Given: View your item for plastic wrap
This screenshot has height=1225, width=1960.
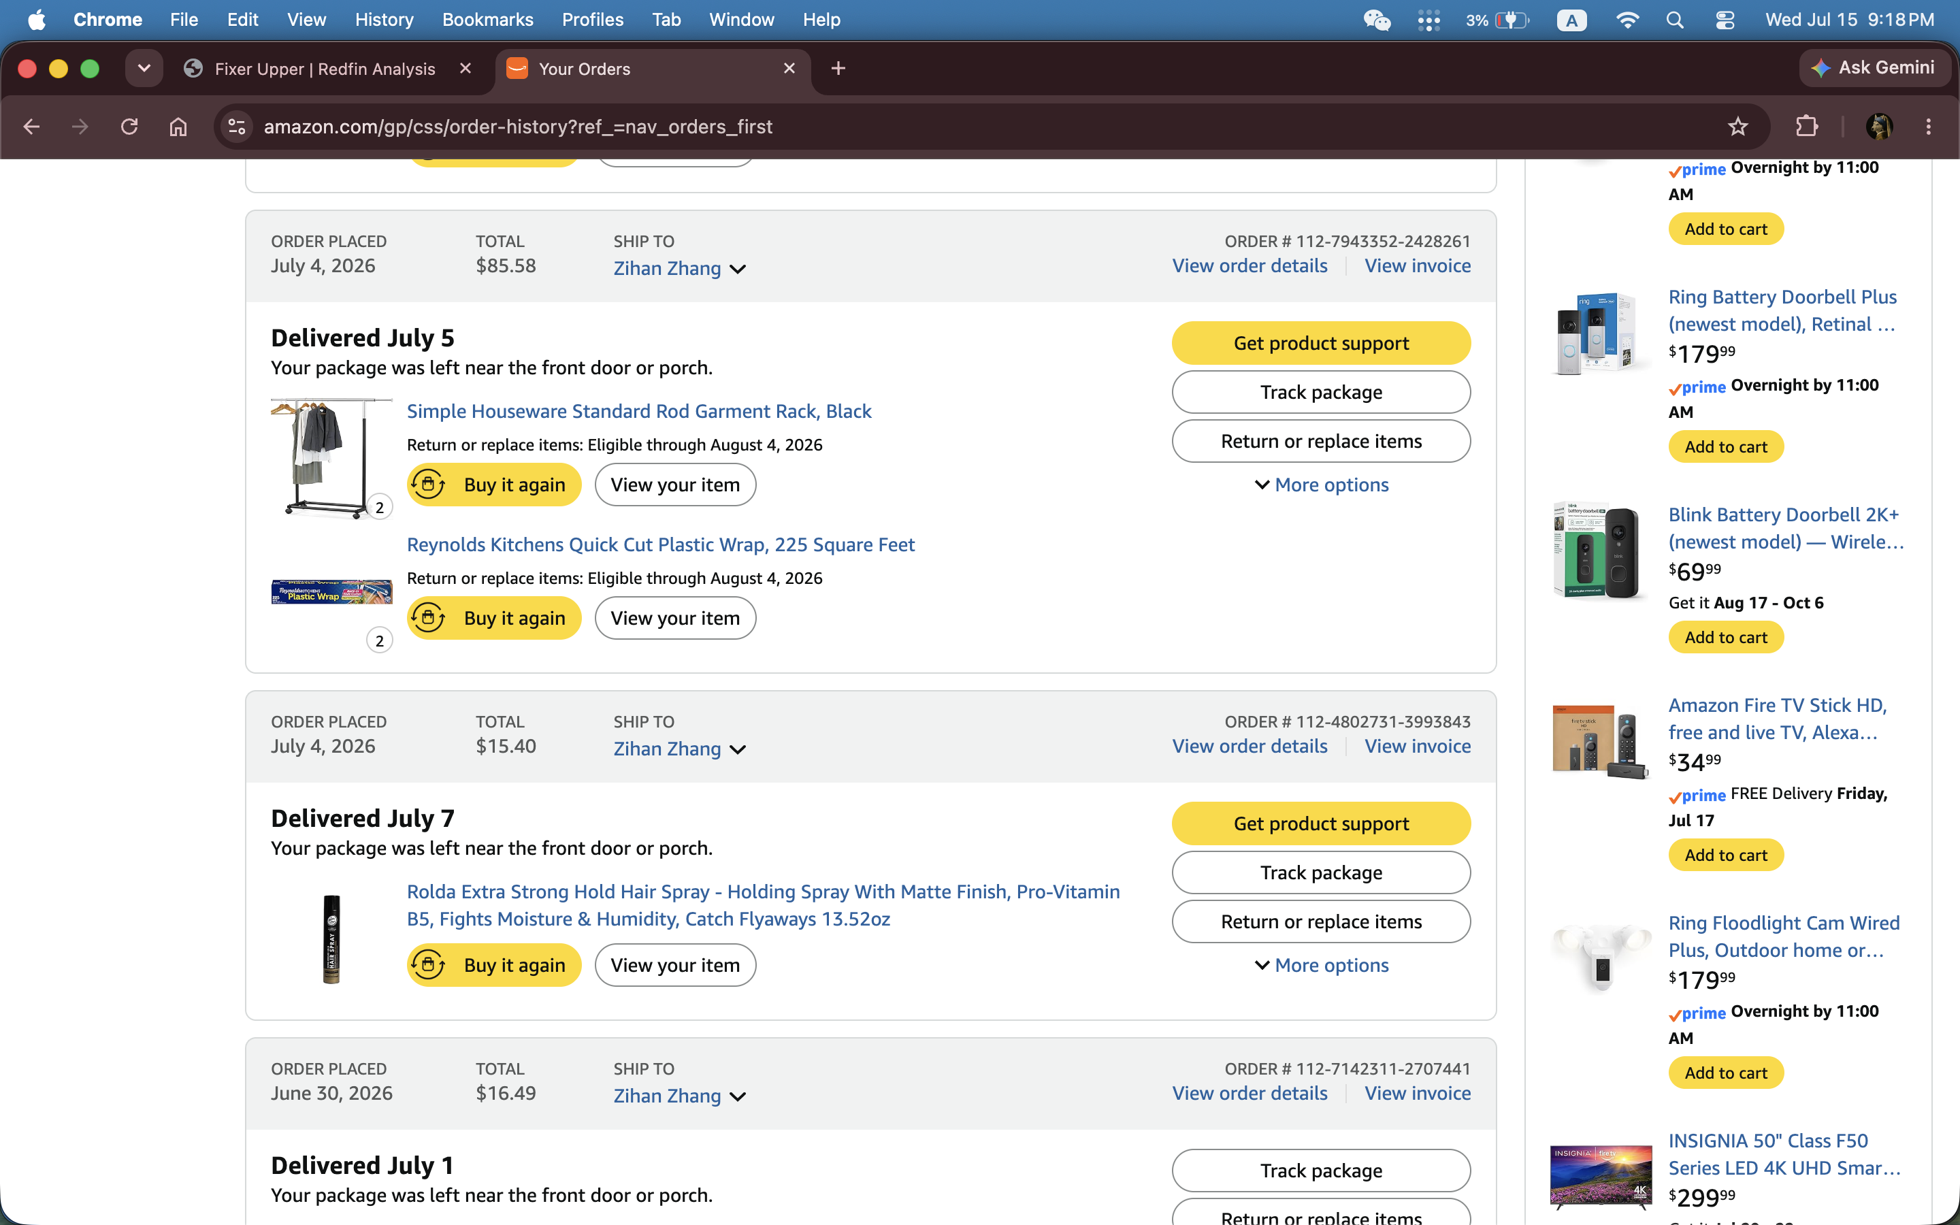Looking at the screenshot, I should click(x=676, y=618).
